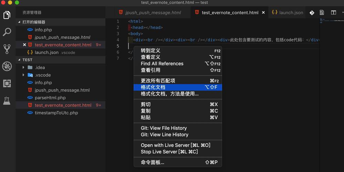Select 复制 from context menu
The height and width of the screenshot is (172, 344).
click(178, 111)
